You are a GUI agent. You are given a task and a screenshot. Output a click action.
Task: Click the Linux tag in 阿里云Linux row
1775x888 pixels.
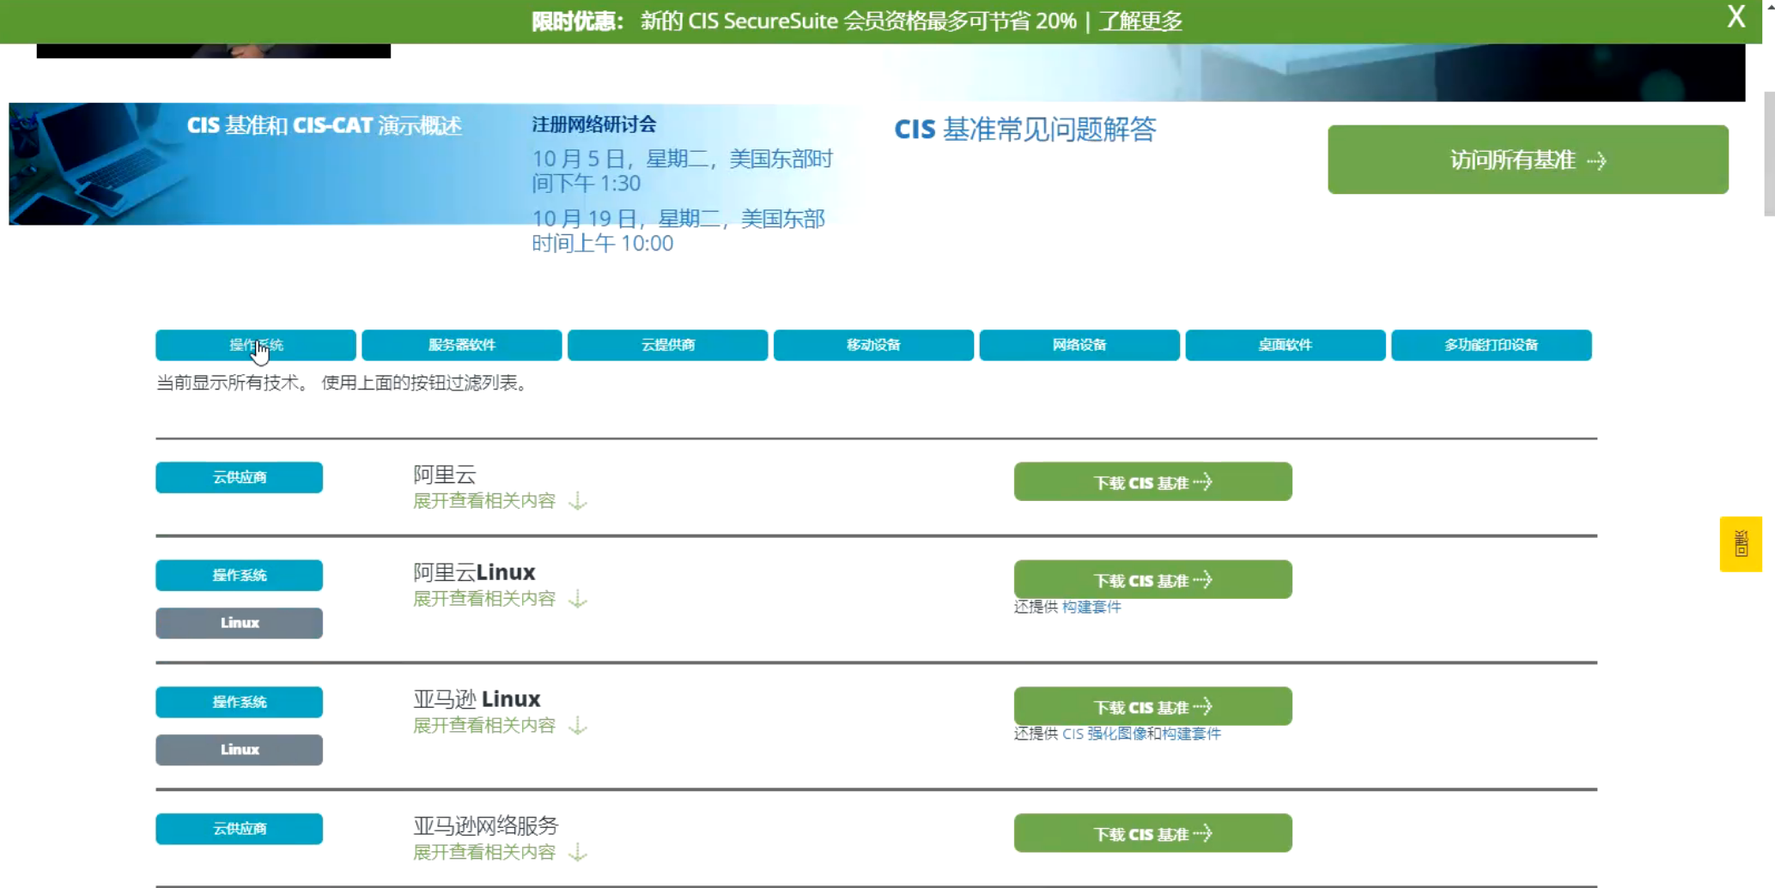pyautogui.click(x=239, y=624)
